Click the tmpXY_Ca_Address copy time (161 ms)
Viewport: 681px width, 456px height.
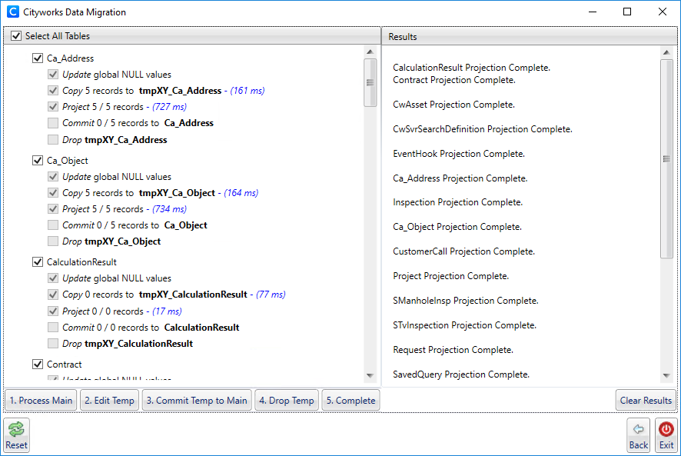(247, 91)
